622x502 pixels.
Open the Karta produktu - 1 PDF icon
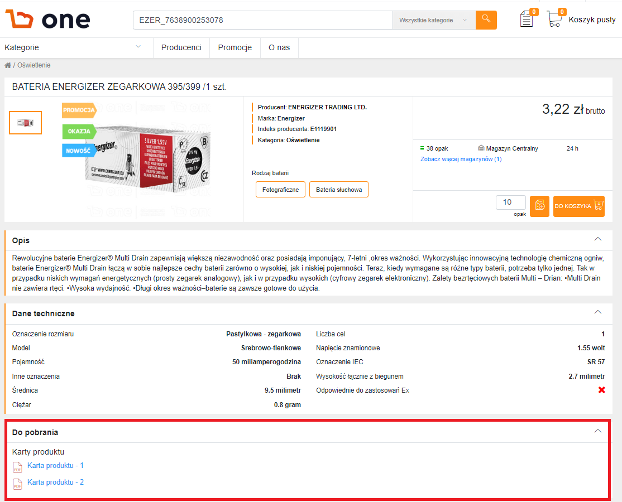coord(17,467)
